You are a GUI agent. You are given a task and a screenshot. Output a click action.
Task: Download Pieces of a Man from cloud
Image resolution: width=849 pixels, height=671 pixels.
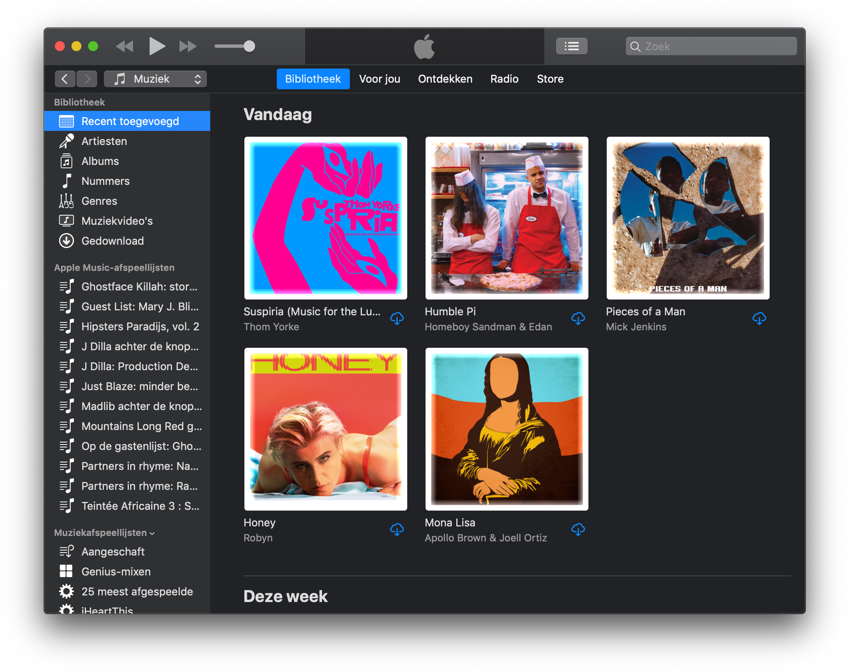tap(759, 319)
